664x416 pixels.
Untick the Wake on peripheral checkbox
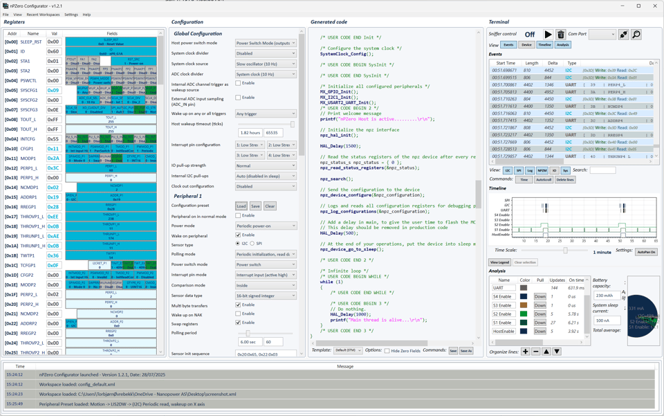(238, 235)
